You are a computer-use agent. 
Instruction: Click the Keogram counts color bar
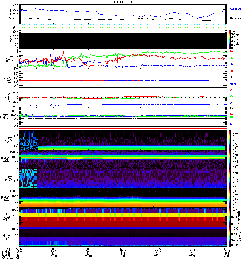230,39
